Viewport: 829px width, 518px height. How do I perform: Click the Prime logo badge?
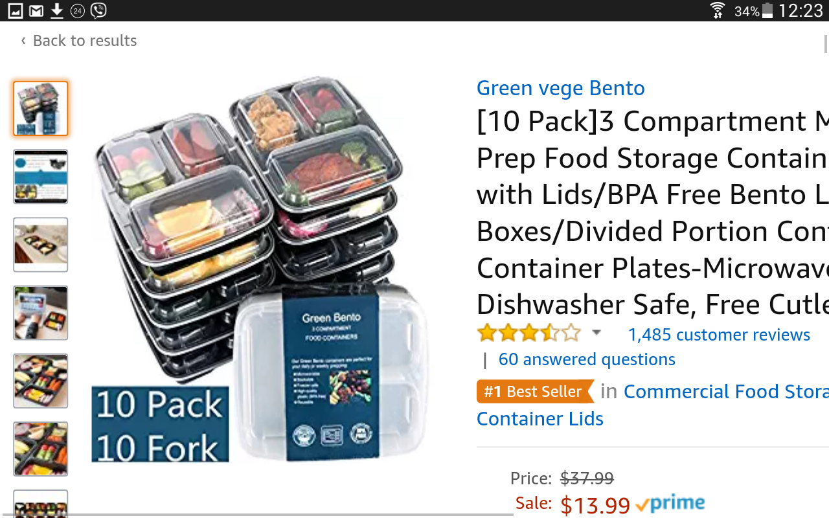click(670, 503)
